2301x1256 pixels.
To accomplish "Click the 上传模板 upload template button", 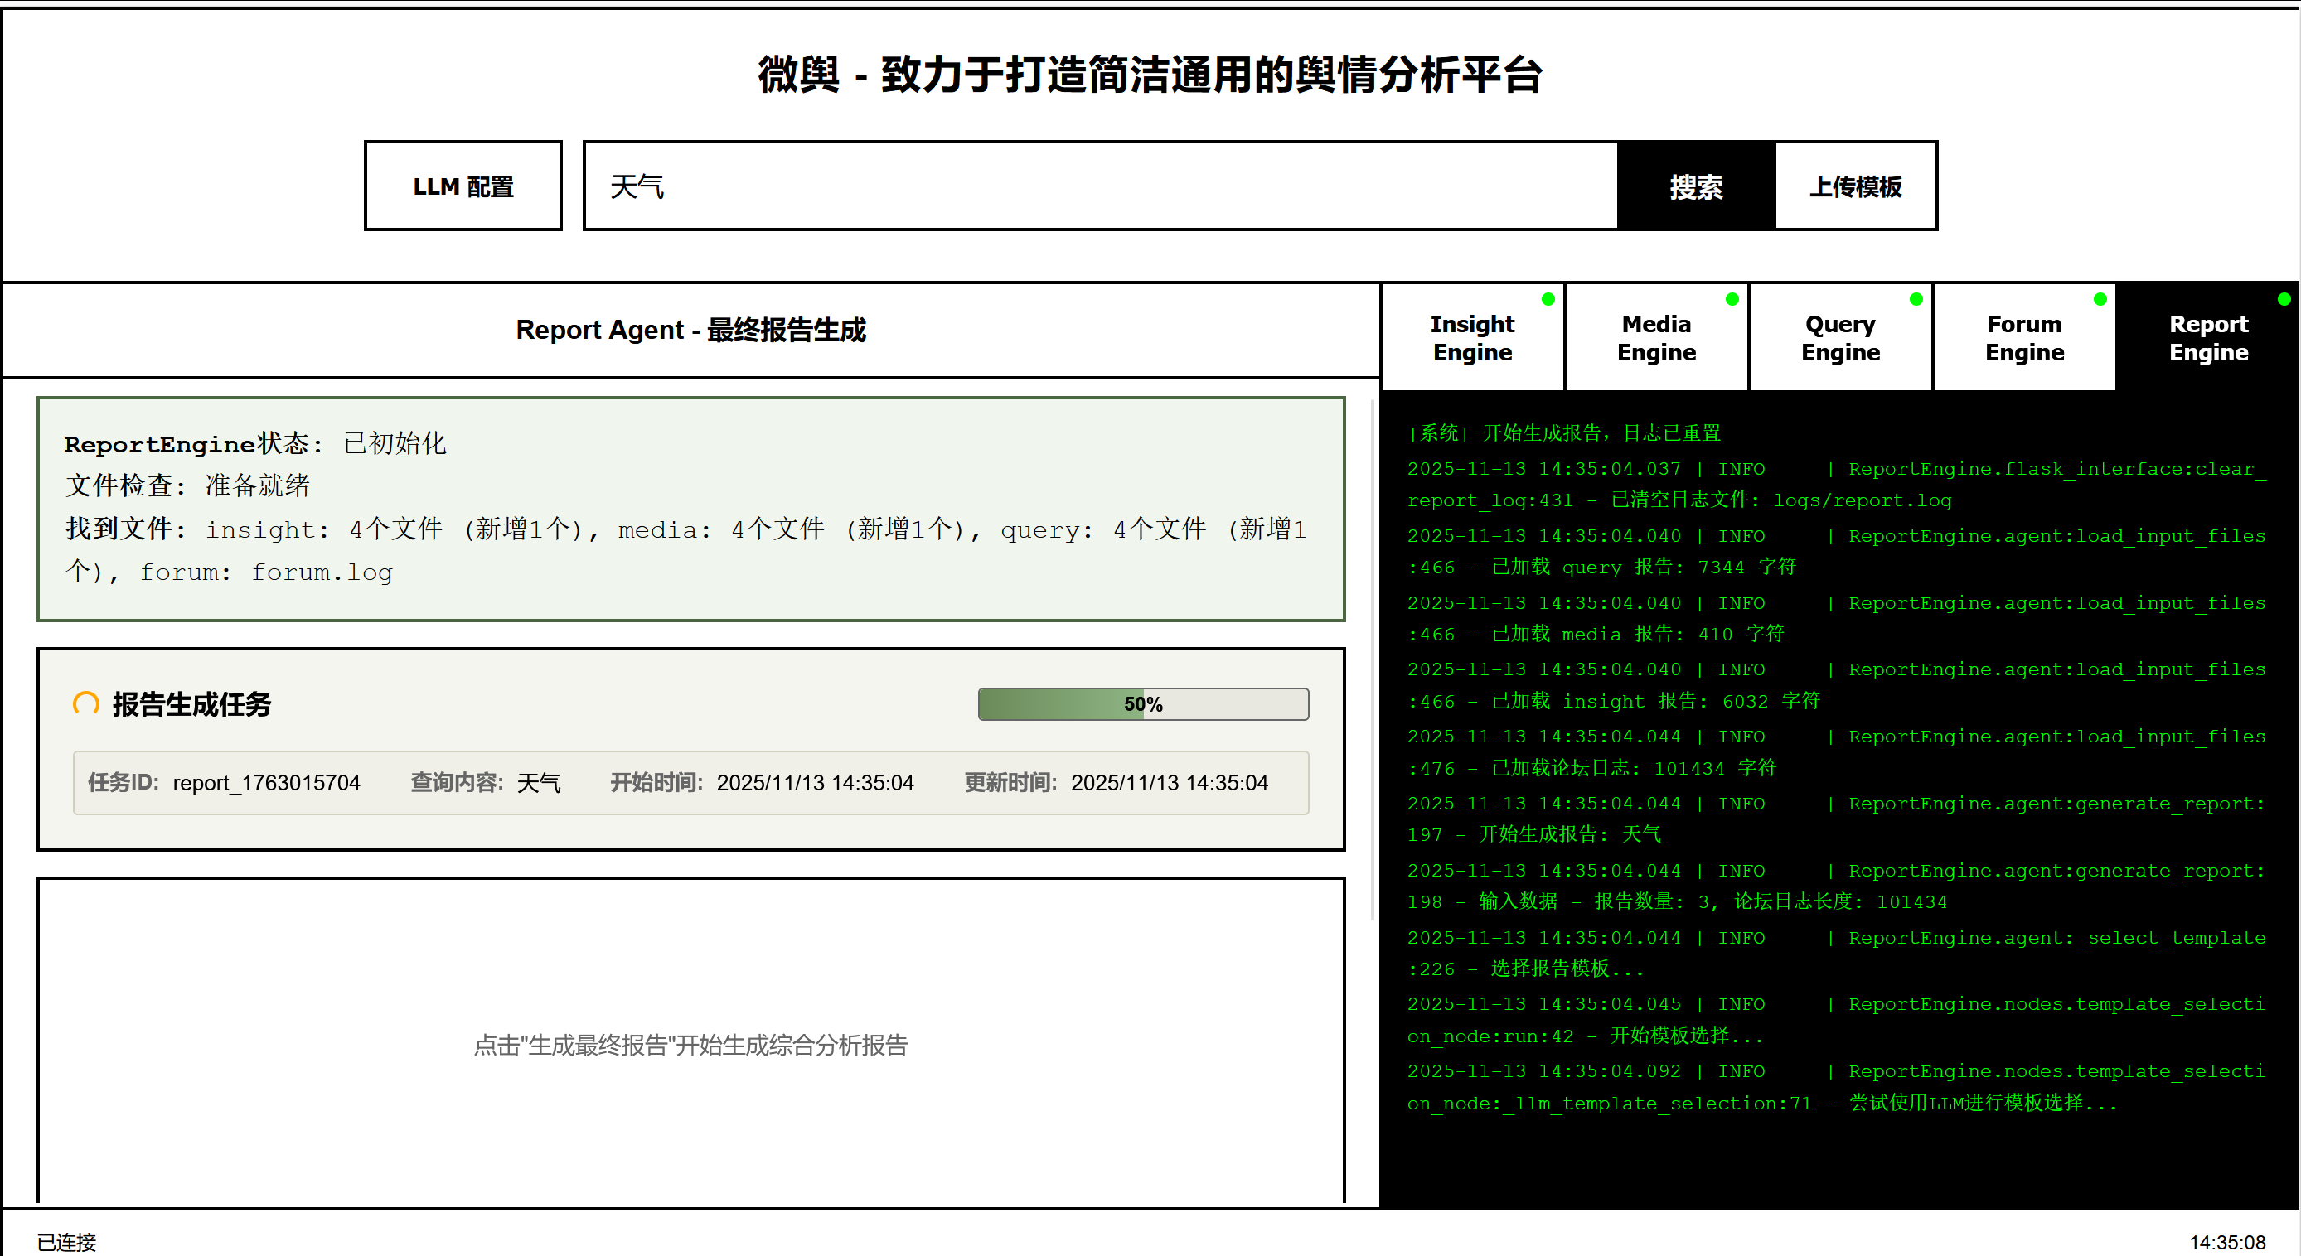I will 1855,186.
